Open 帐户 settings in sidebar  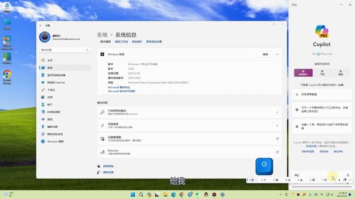[65, 104]
